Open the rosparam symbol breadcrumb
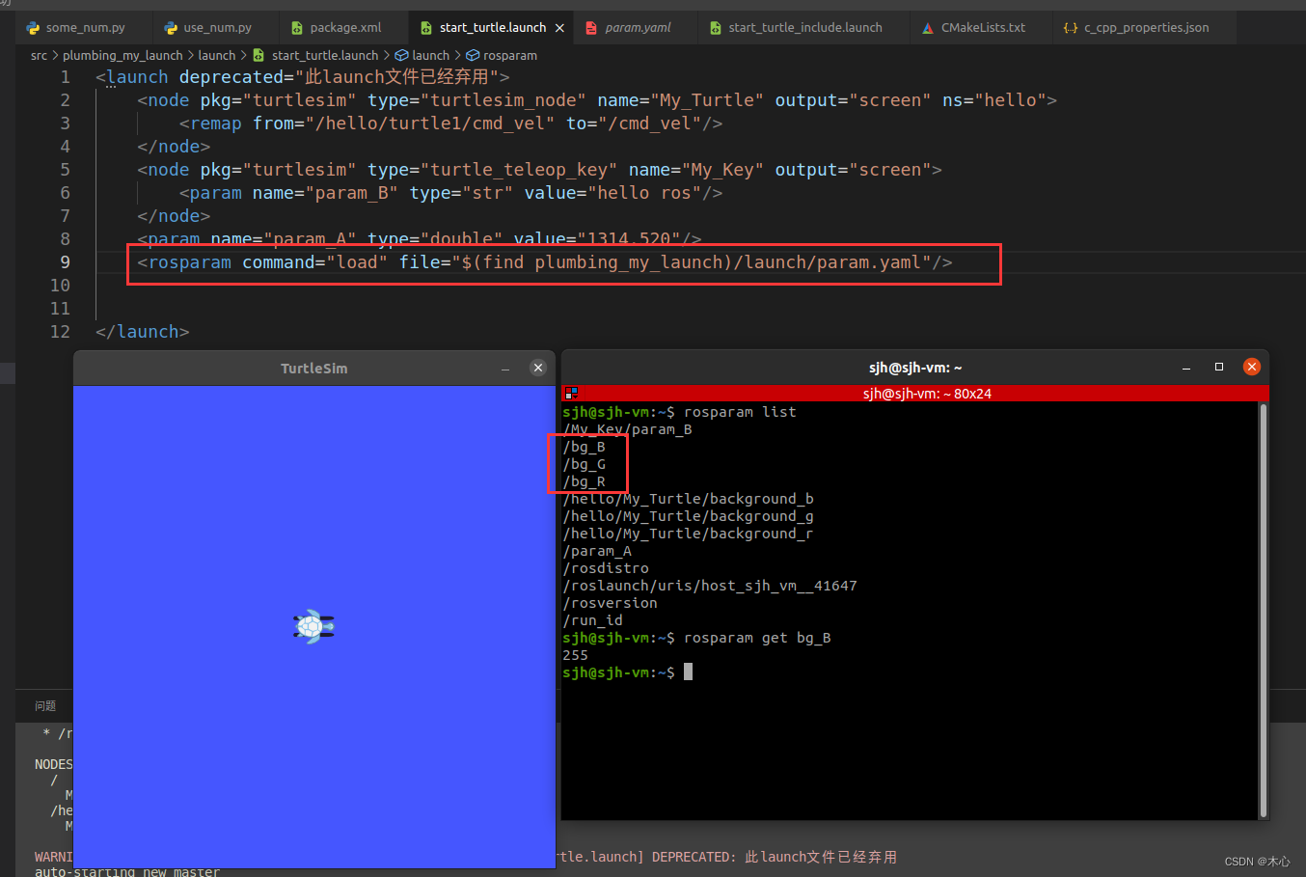 502,56
